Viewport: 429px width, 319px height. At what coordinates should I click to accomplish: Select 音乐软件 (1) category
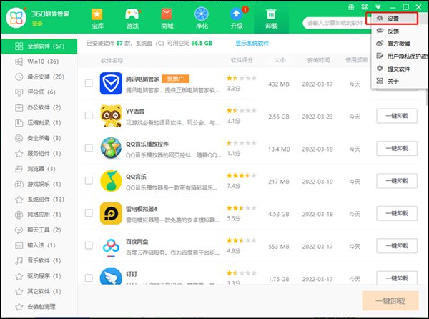tap(39, 261)
